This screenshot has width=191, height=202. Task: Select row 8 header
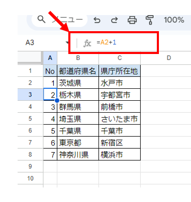click(x=30, y=154)
